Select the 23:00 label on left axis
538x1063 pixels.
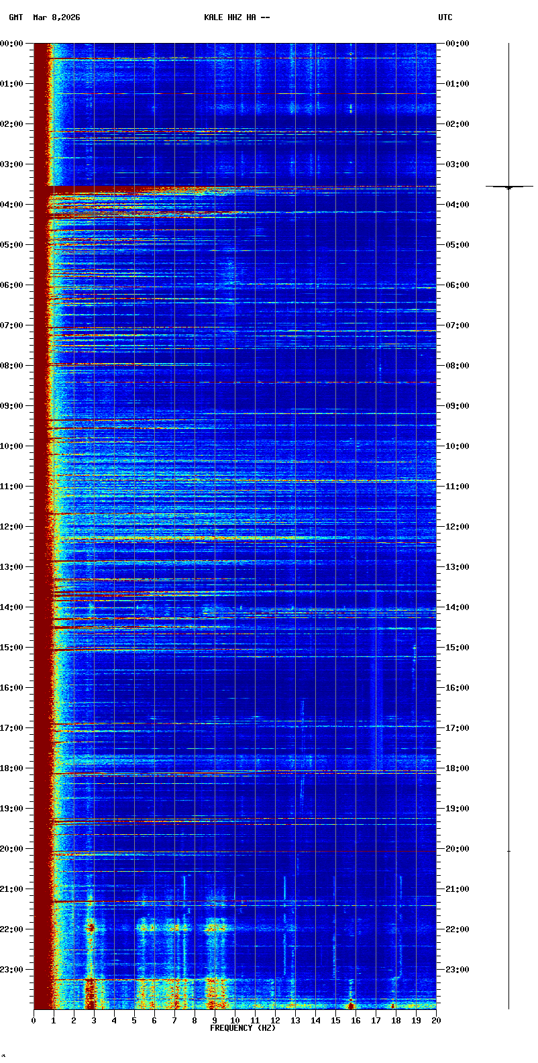pyautogui.click(x=11, y=970)
